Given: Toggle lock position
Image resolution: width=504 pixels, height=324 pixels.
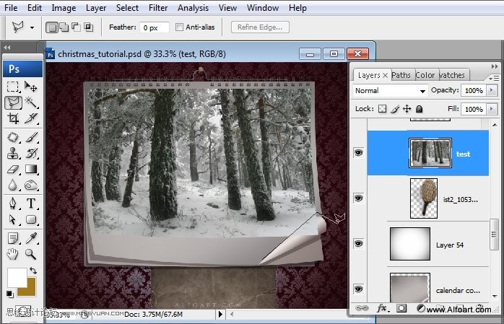Looking at the screenshot, I should (407, 109).
